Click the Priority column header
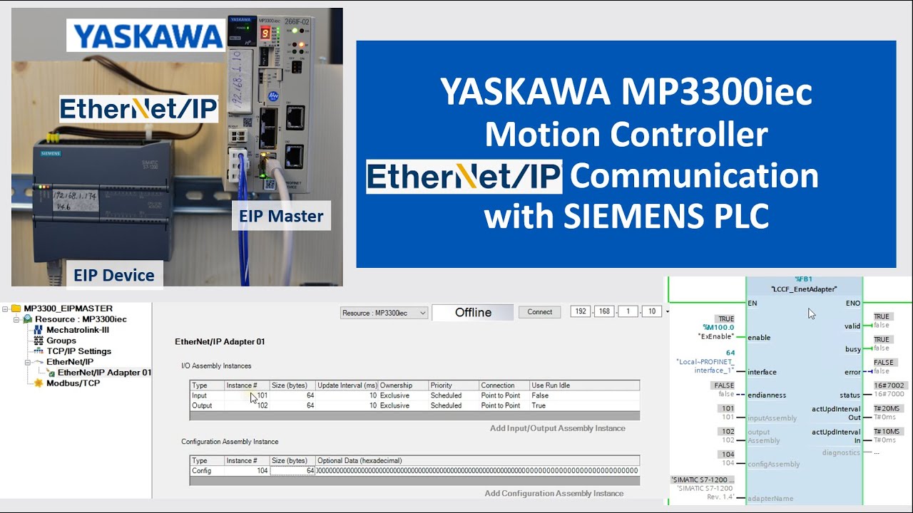Viewport: 913px width, 513px height. pyautogui.click(x=454, y=385)
